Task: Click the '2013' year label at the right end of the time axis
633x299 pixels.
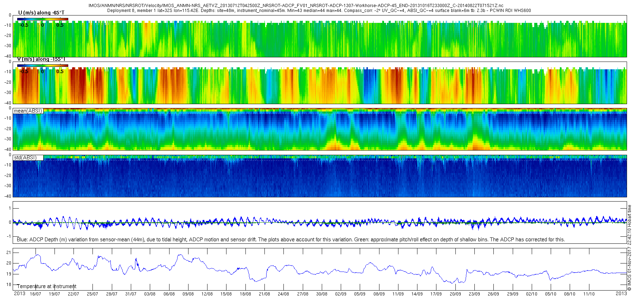Action: tap(621, 293)
